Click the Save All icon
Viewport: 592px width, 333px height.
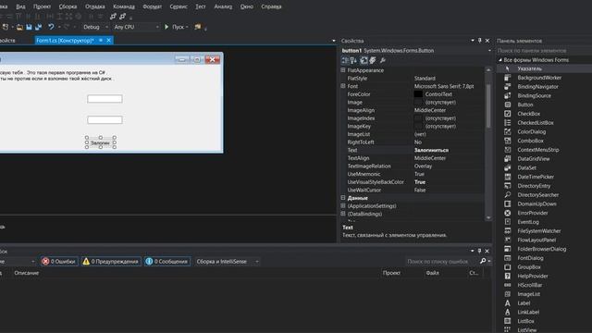point(38,27)
